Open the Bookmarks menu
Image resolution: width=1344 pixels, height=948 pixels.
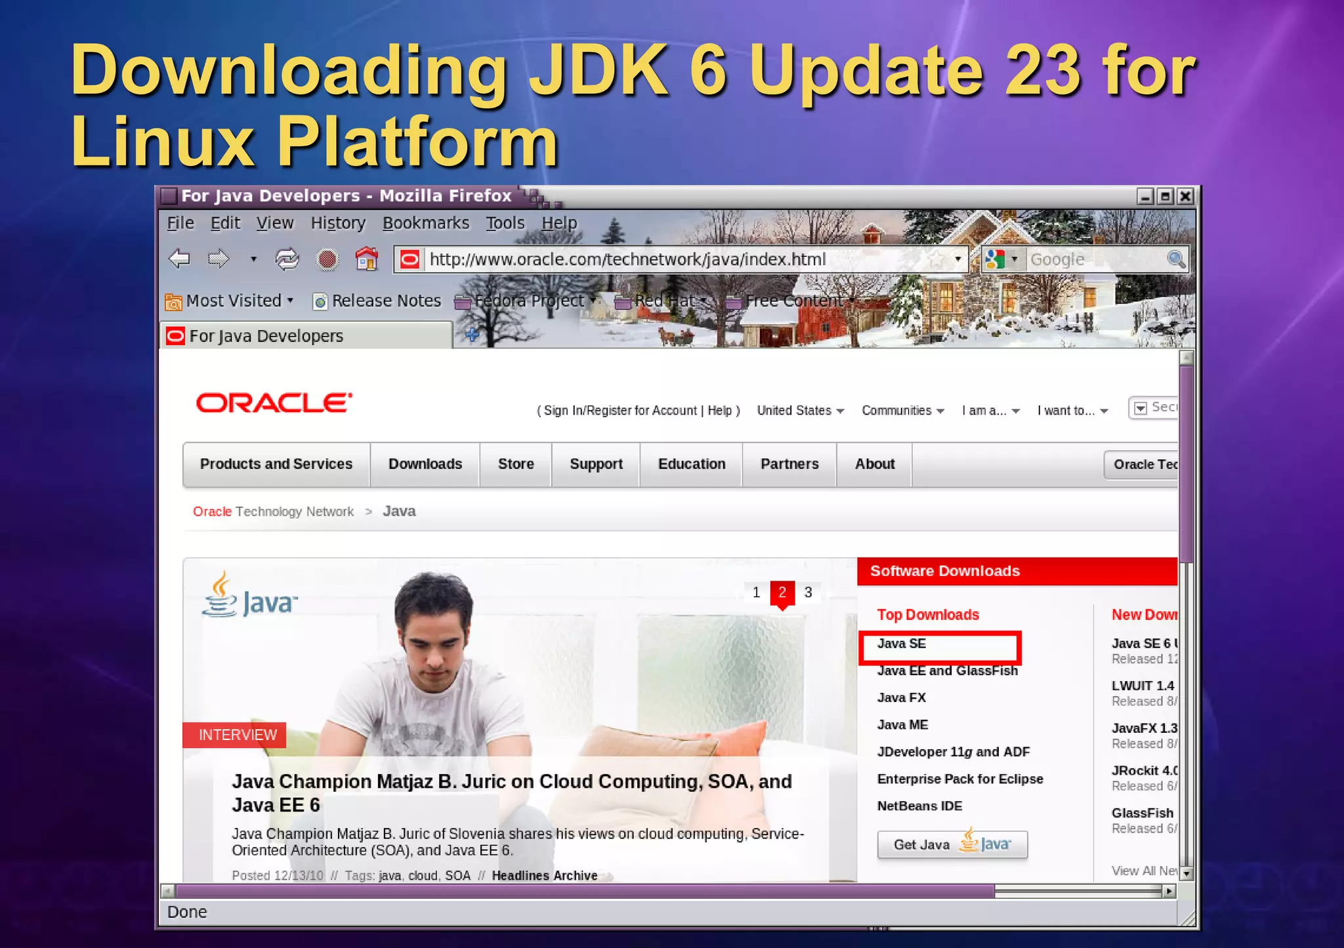(426, 223)
